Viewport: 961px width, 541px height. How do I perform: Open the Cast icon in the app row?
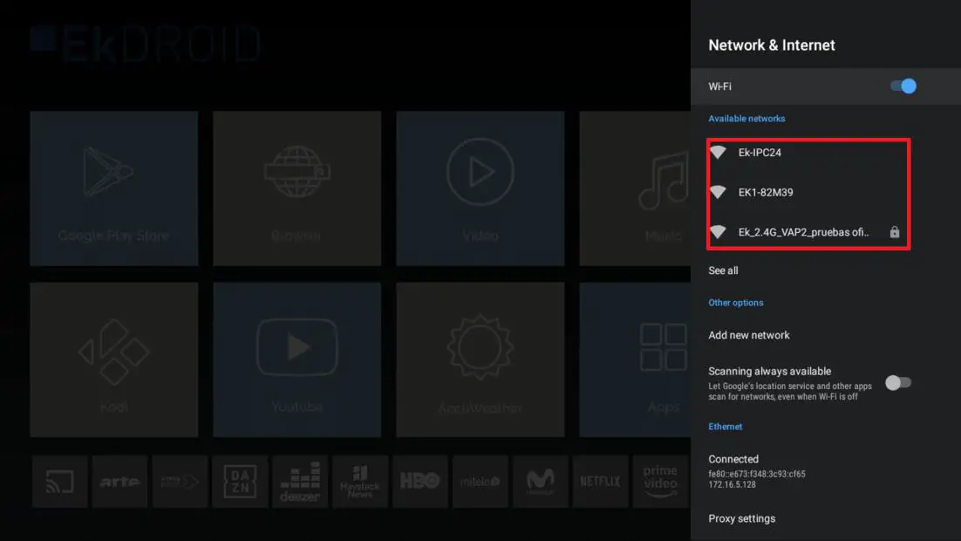pyautogui.click(x=59, y=481)
